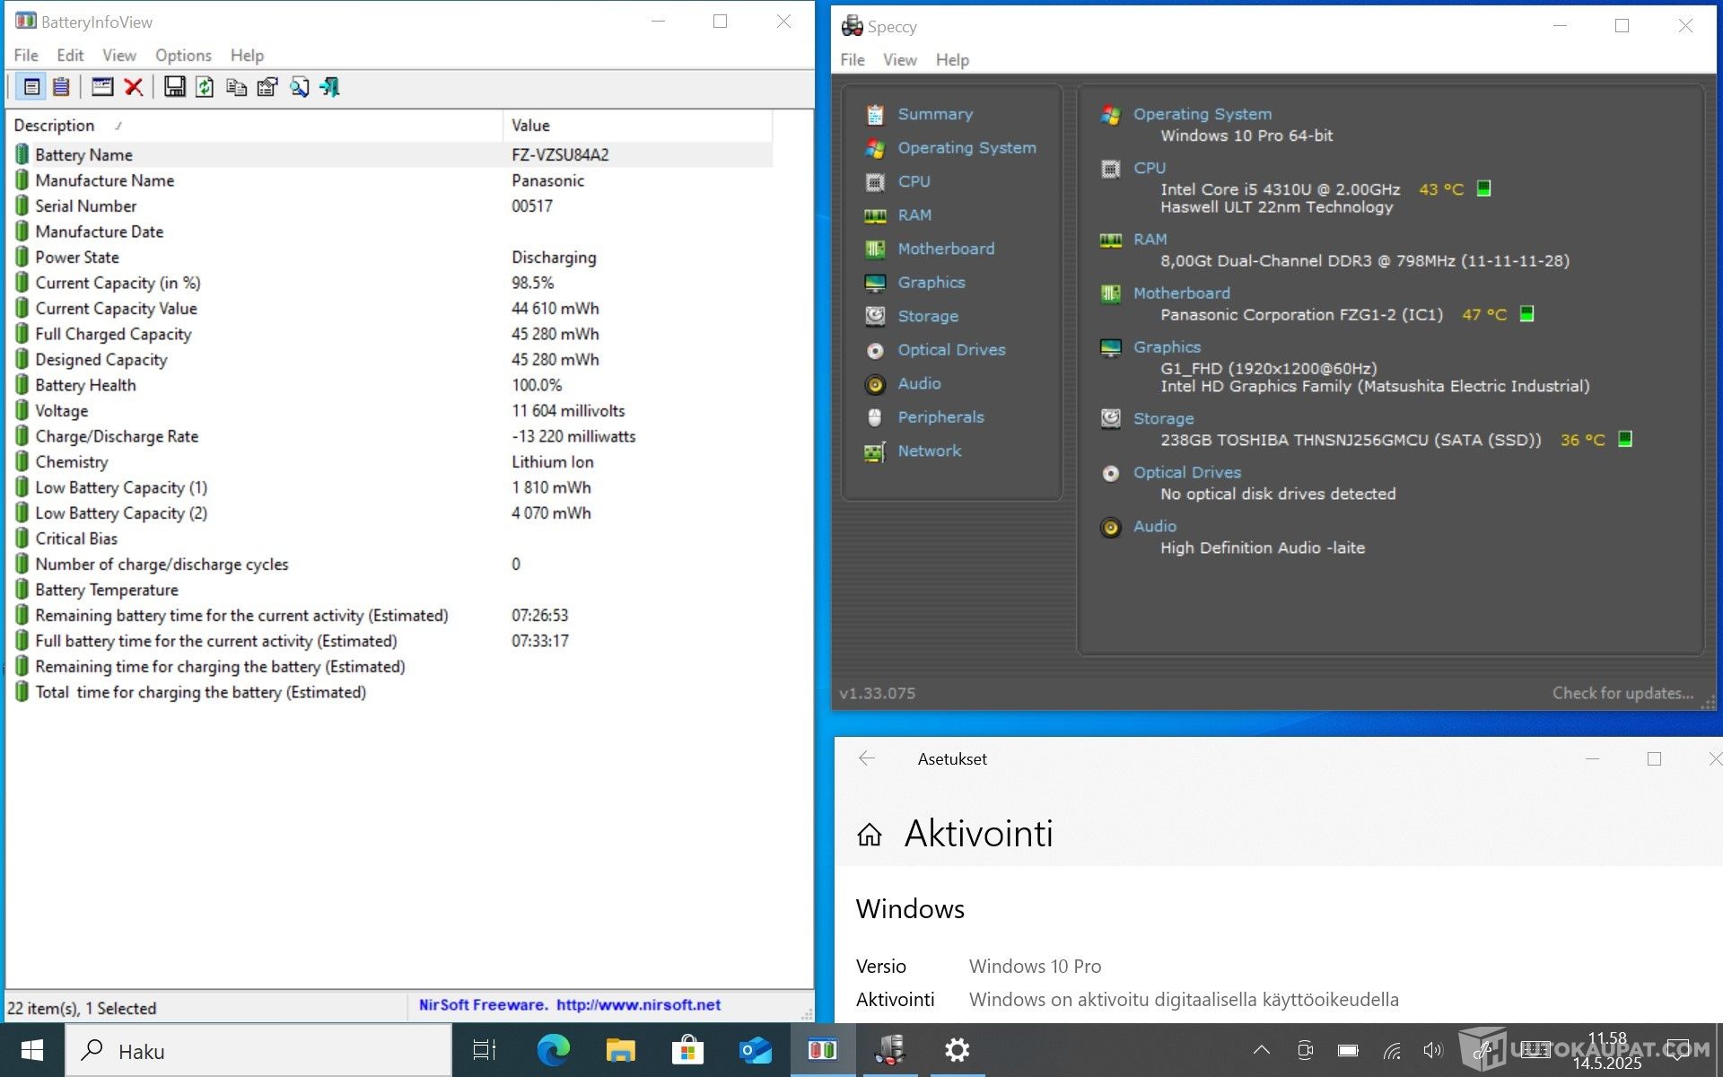Open BatteryInfoView File menu
Image resolution: width=1723 pixels, height=1077 pixels.
(x=26, y=56)
